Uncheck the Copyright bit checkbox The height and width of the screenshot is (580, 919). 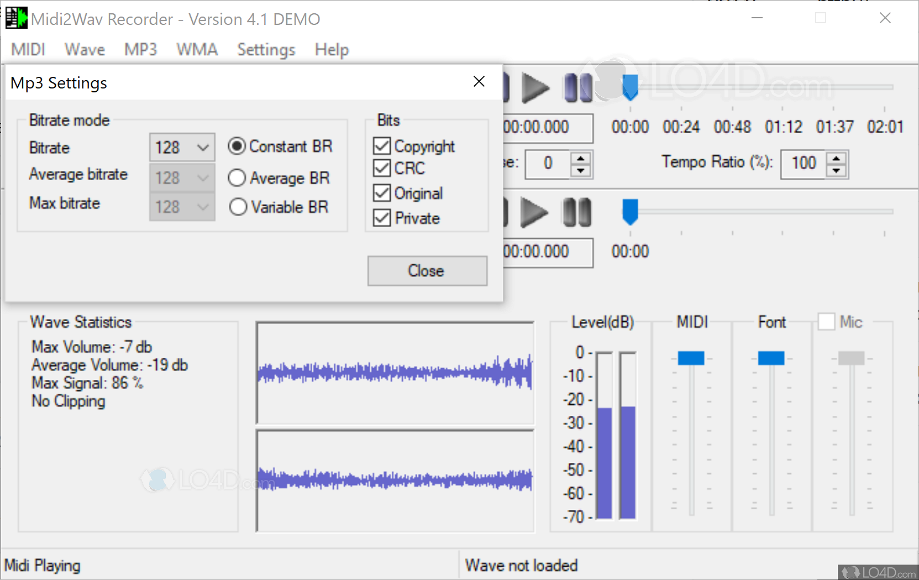point(382,146)
